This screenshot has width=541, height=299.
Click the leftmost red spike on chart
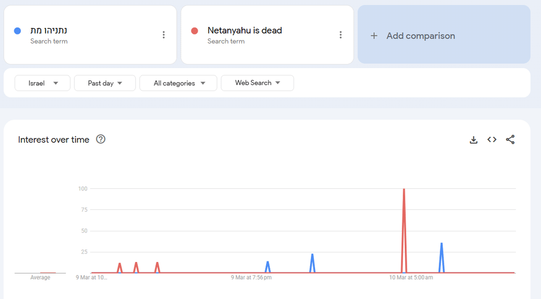coord(120,265)
